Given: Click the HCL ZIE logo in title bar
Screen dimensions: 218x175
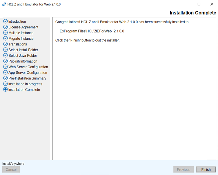Looking at the screenshot, I should tap(4, 4).
